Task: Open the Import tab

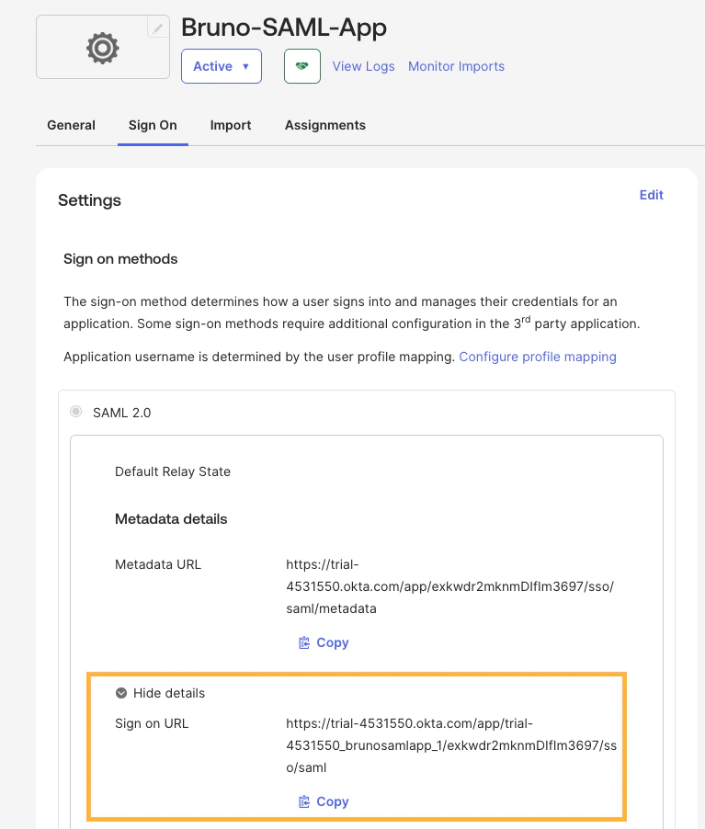Action: [230, 125]
